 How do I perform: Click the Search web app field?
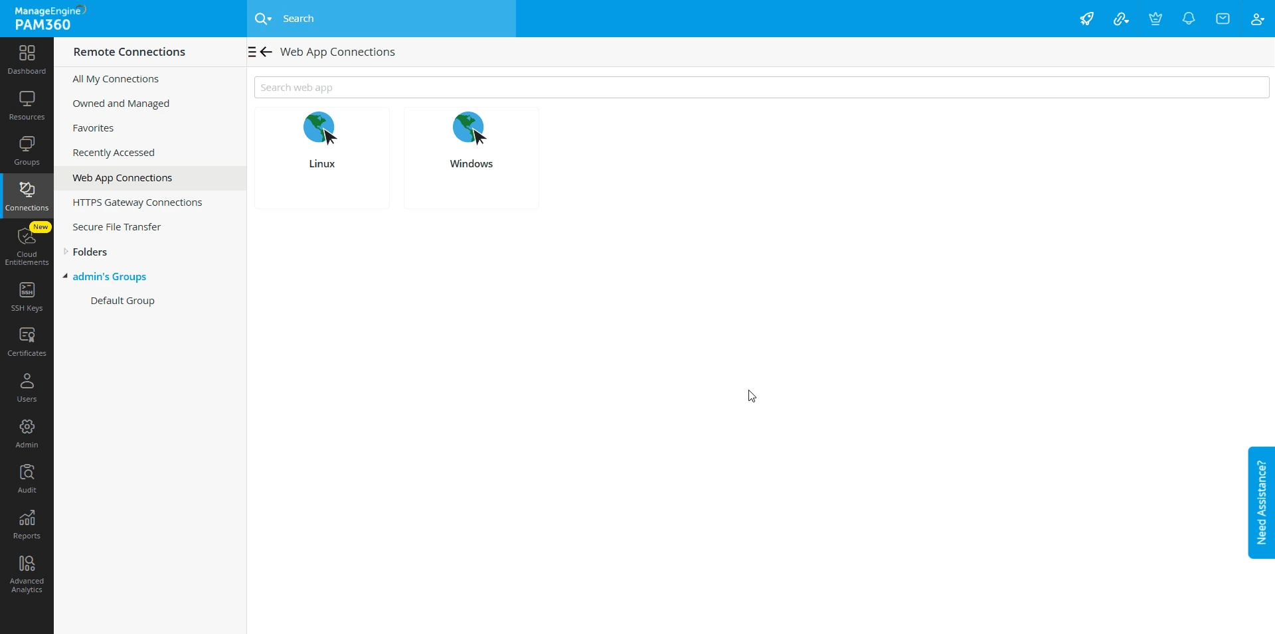pos(762,88)
